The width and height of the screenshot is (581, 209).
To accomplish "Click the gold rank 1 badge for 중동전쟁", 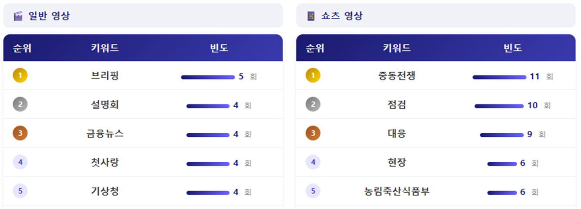I will click(313, 76).
